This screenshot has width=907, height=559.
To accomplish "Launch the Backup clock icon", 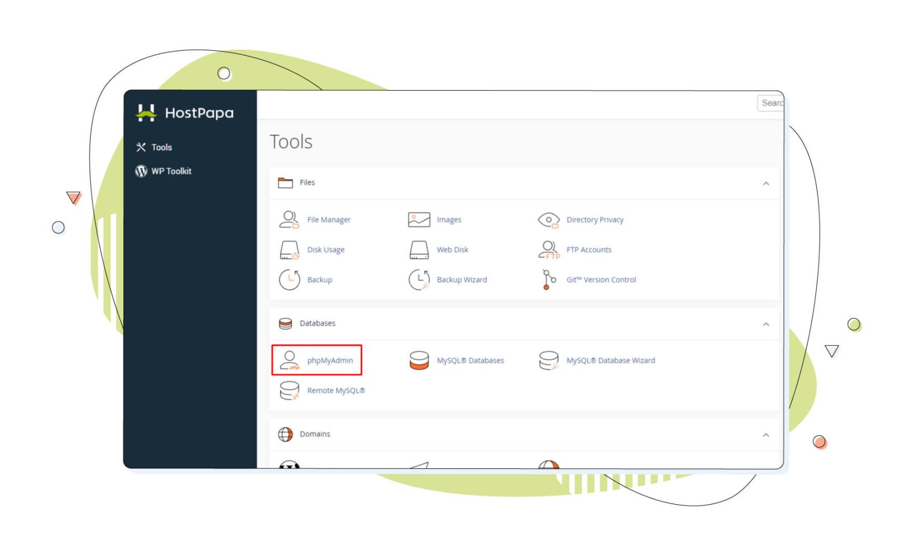I will pyautogui.click(x=289, y=280).
